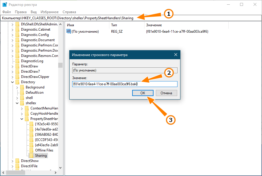Expand the Diagnostic.Cabinet node
Screen dimensions: 262x176
(x=12, y=30)
